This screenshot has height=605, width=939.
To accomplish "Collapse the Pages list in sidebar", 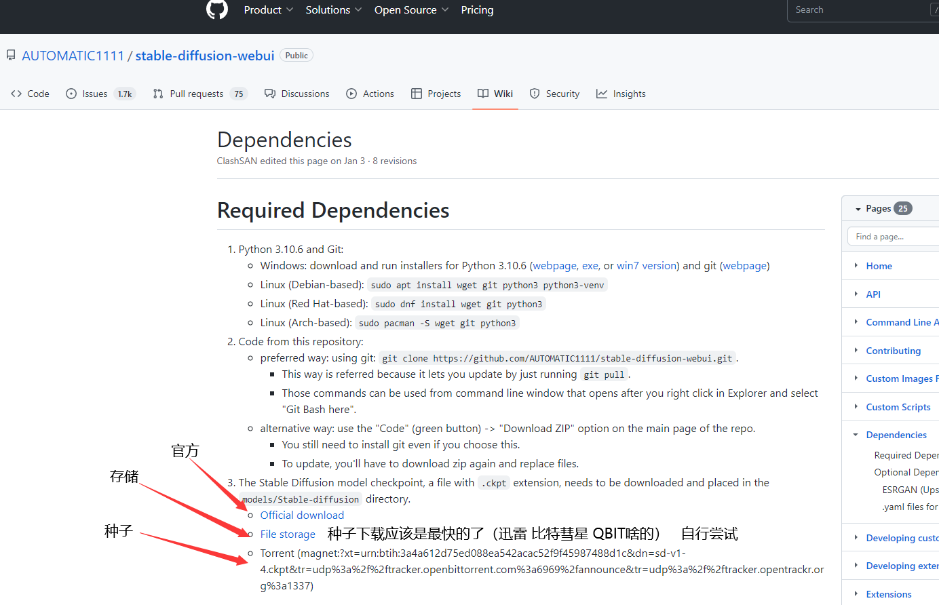I will (x=858, y=209).
